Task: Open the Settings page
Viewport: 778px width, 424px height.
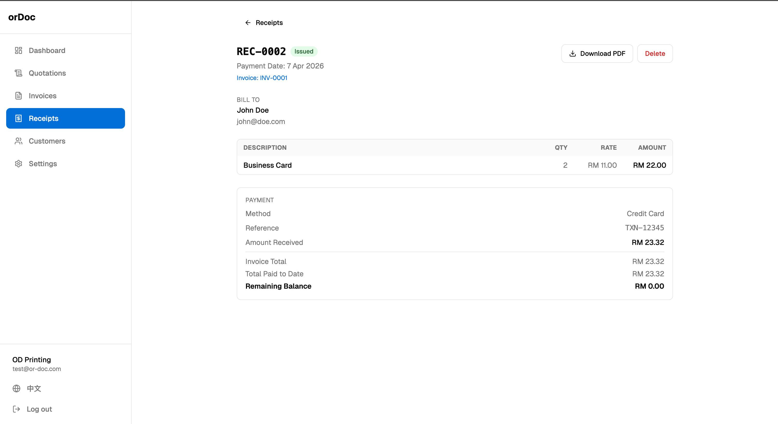Action: (66, 164)
